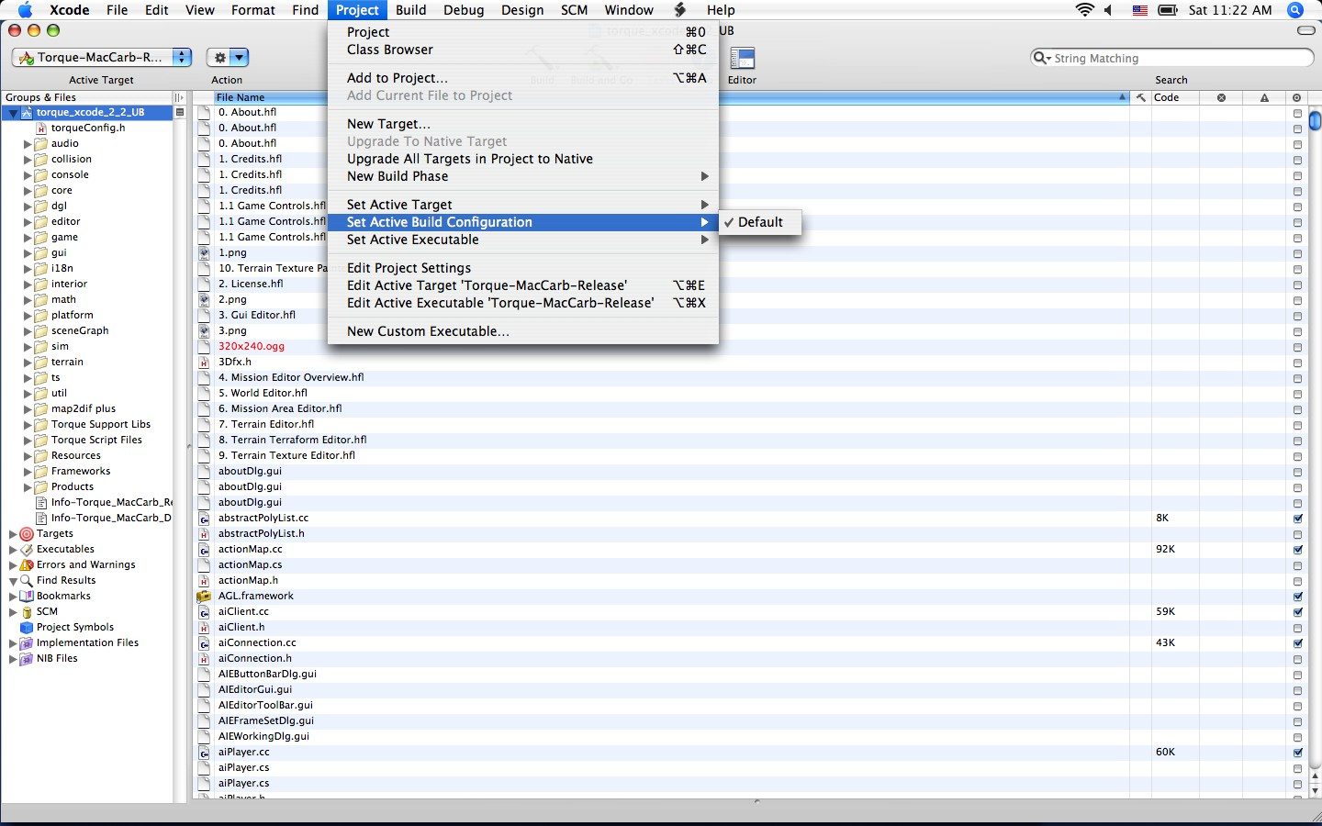Sort by Code column header
Image resolution: width=1322 pixels, height=826 pixels.
point(1174,97)
